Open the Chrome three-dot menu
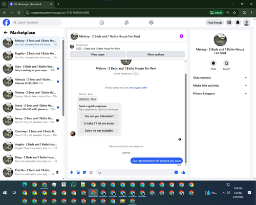The height and width of the screenshot is (205, 256). click(251, 13)
